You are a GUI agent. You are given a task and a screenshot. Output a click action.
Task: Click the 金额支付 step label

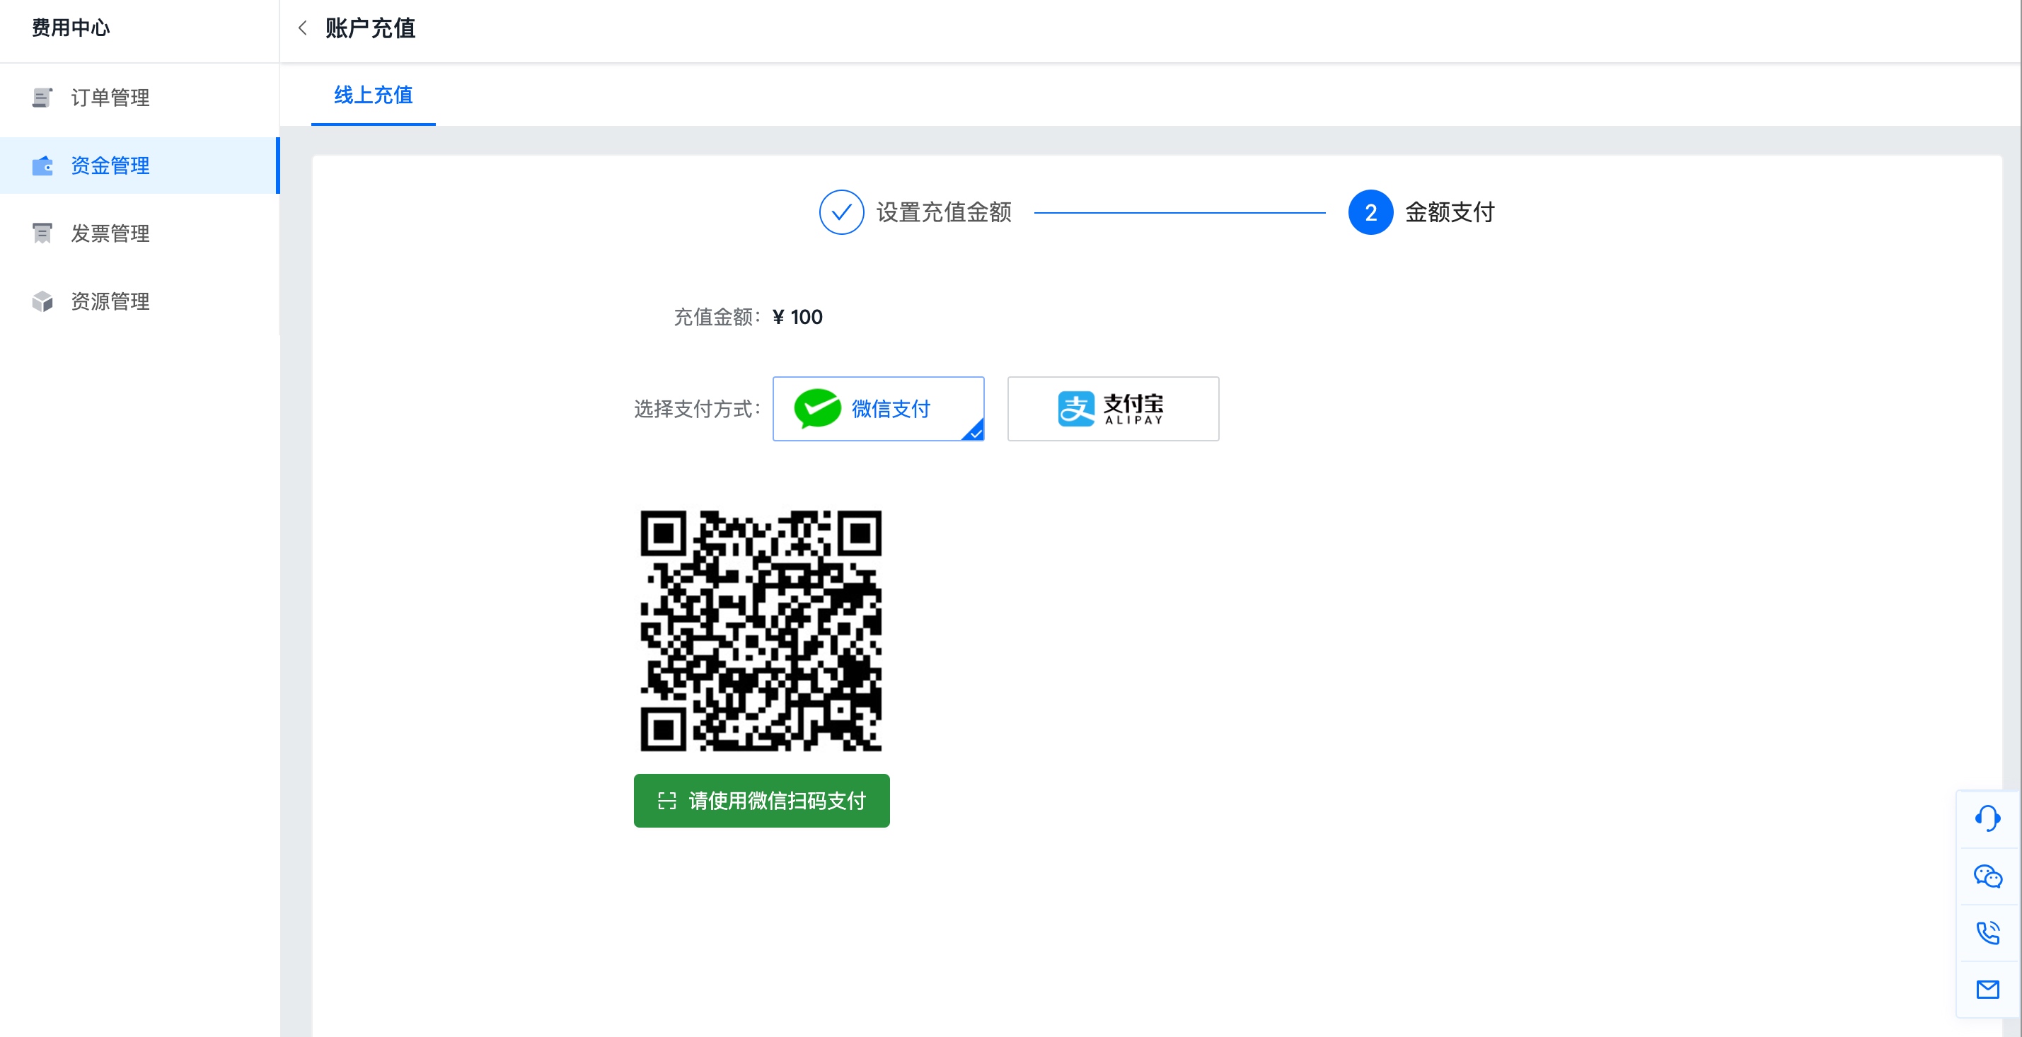[1450, 212]
